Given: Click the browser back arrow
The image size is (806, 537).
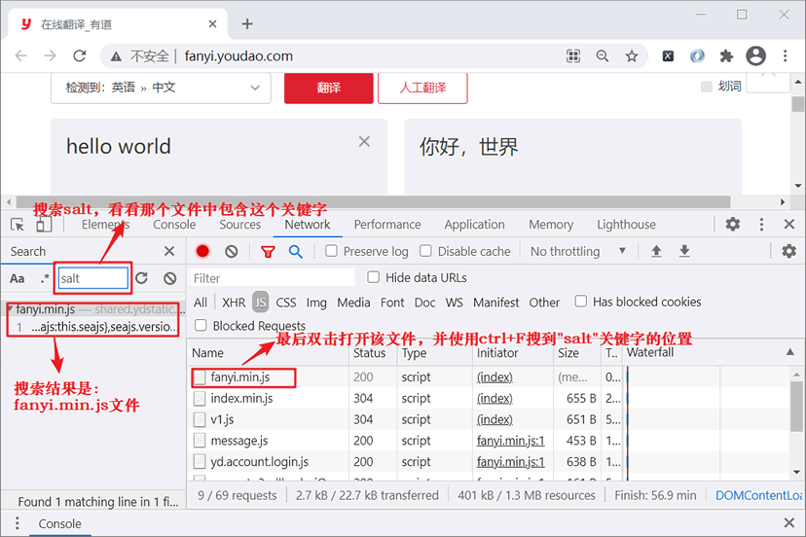Looking at the screenshot, I should pos(21,56).
